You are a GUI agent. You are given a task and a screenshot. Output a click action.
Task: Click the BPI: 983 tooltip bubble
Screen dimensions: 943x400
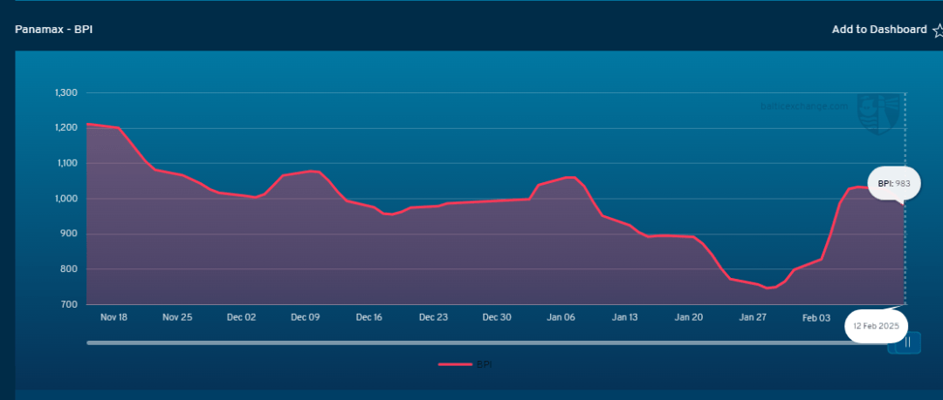pyautogui.click(x=894, y=184)
